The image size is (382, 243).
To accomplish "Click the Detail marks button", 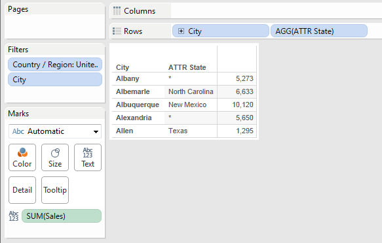I will pyautogui.click(x=22, y=190).
